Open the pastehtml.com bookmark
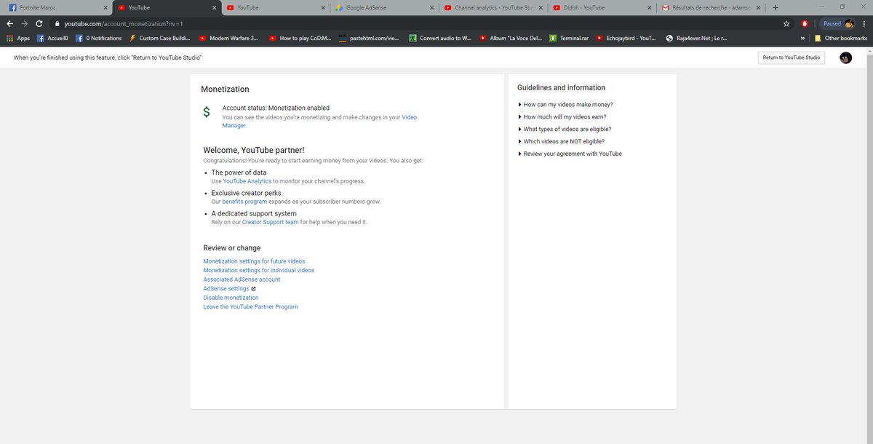 tap(368, 38)
